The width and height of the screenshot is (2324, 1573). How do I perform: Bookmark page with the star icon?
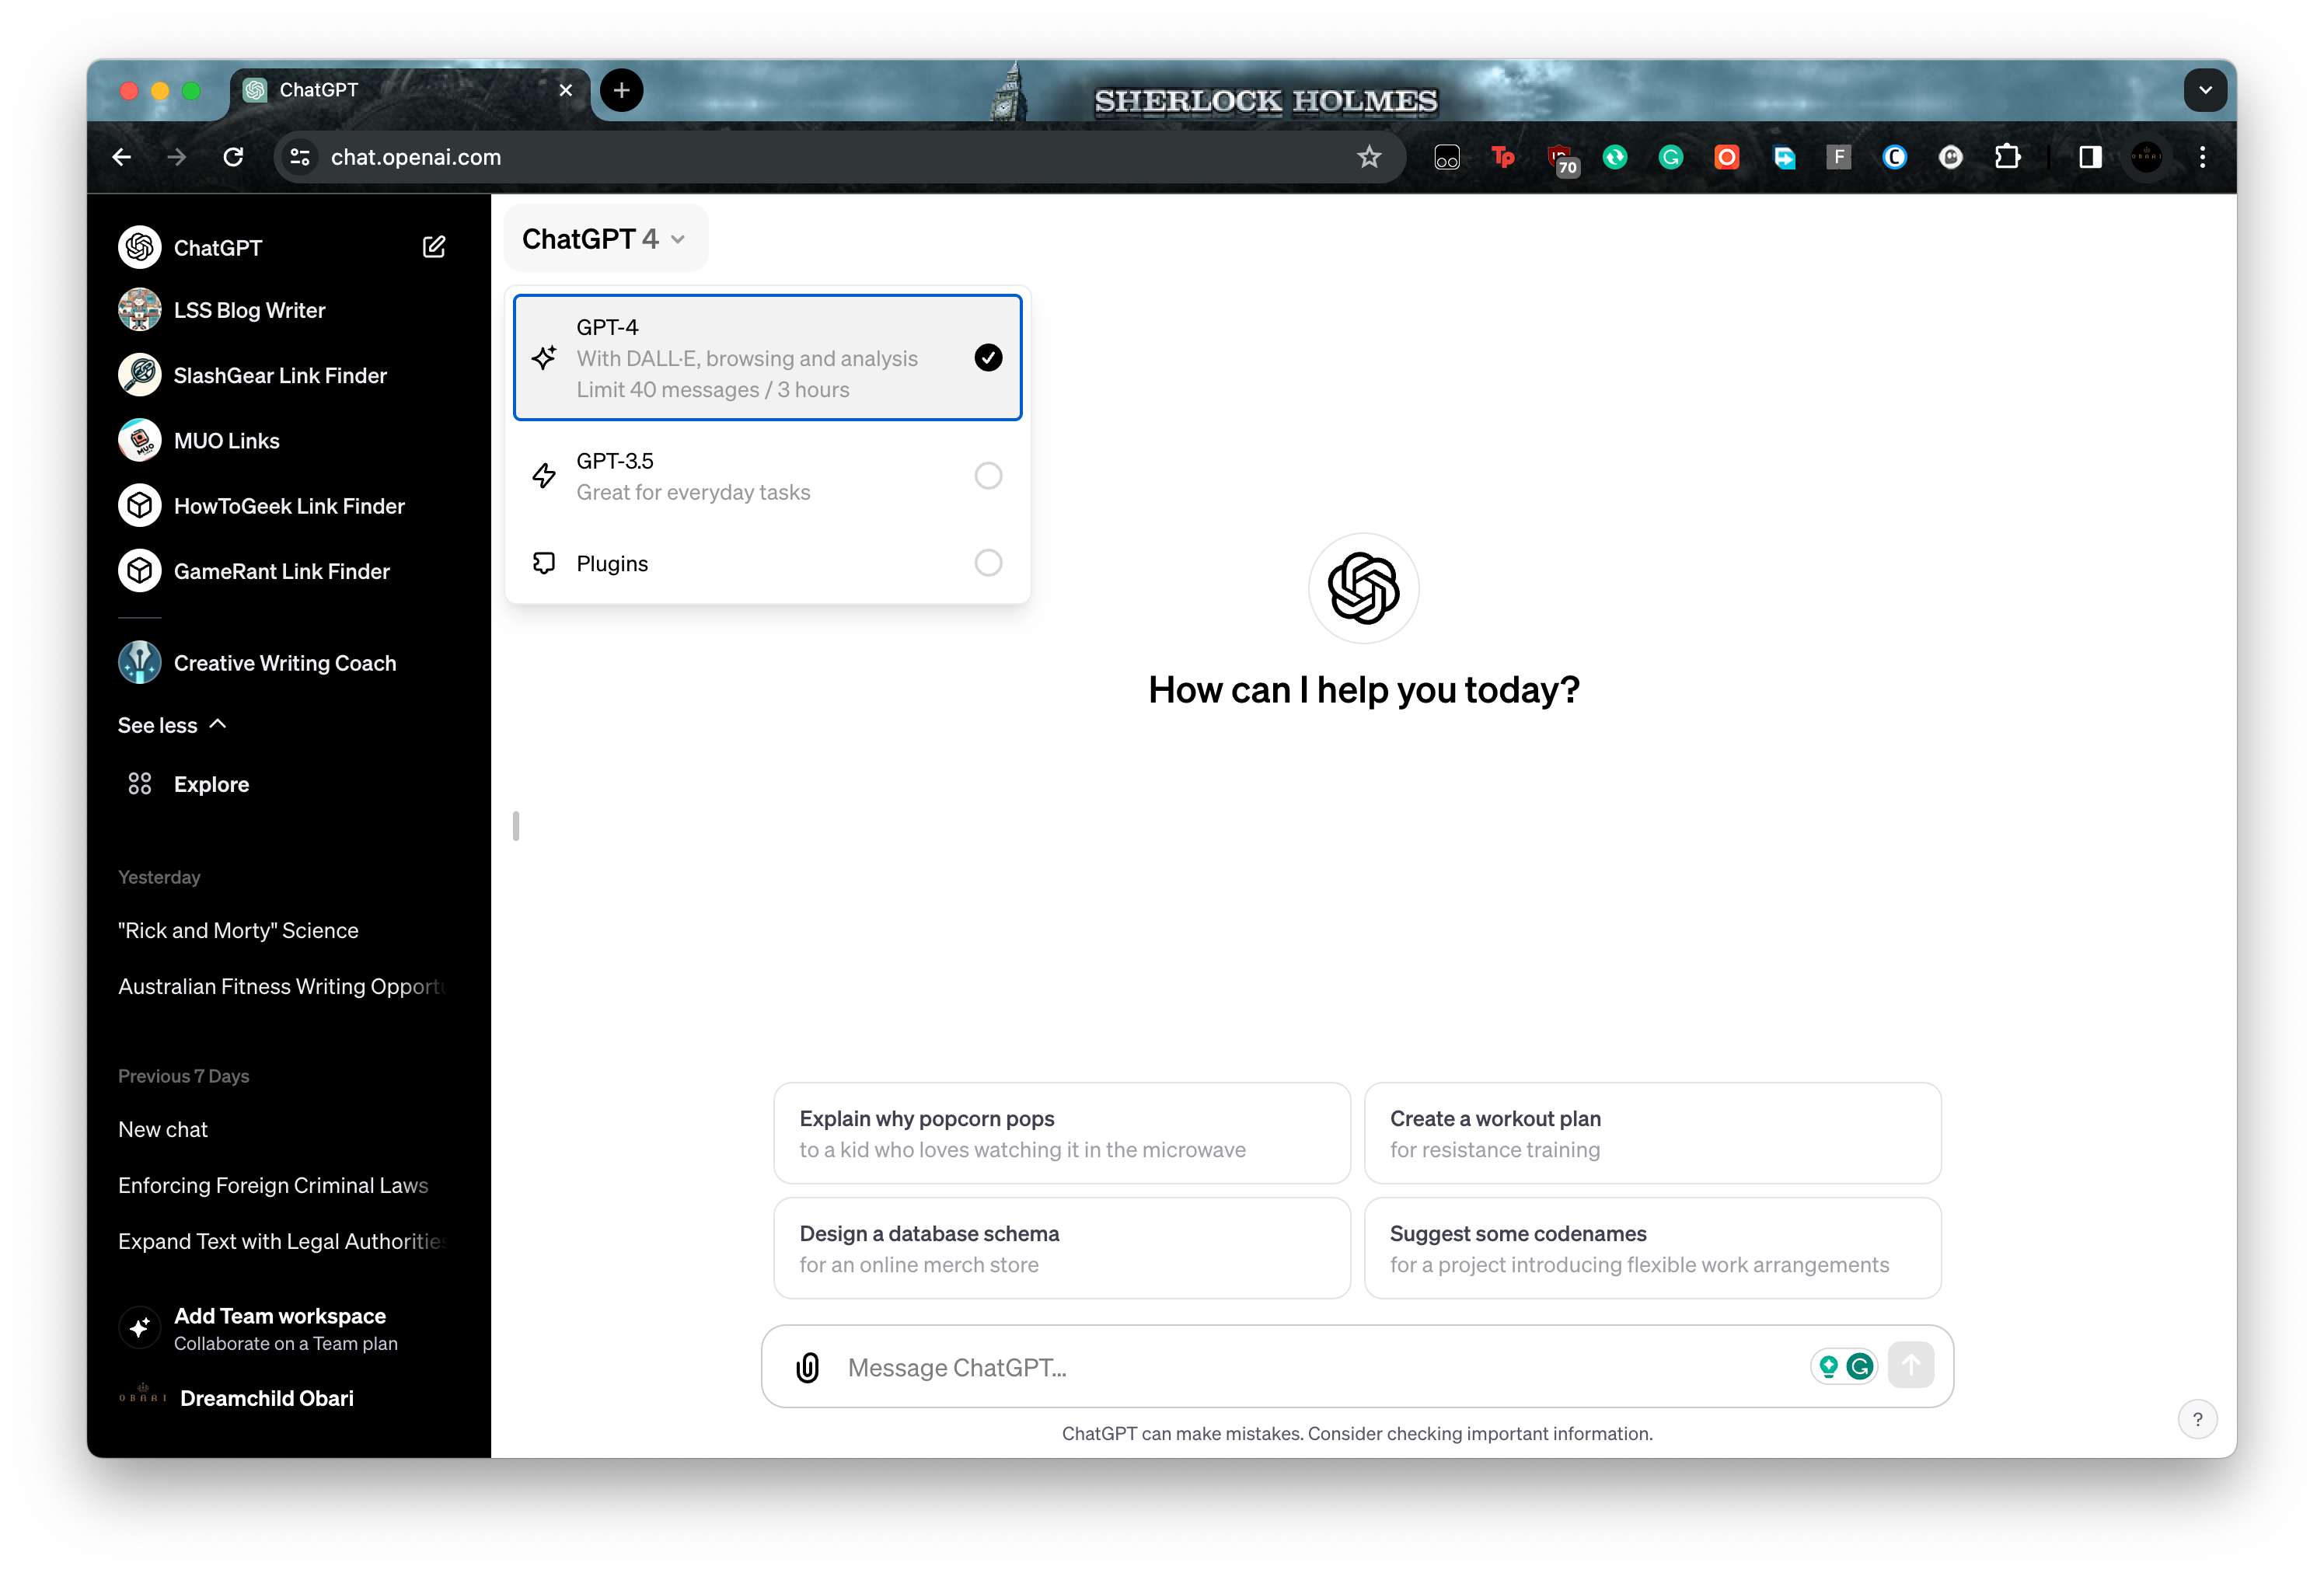click(x=1369, y=157)
